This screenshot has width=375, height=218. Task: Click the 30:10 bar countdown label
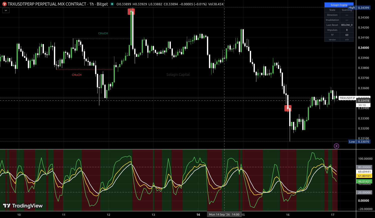[x=363, y=105]
